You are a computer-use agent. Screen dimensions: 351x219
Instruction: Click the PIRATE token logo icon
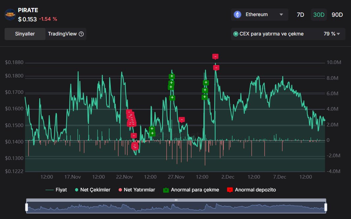click(x=10, y=15)
